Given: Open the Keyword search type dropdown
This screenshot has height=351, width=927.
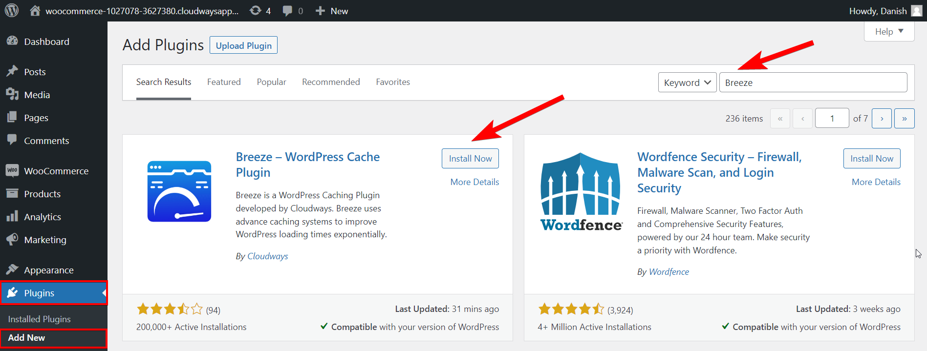Looking at the screenshot, I should click(x=687, y=83).
